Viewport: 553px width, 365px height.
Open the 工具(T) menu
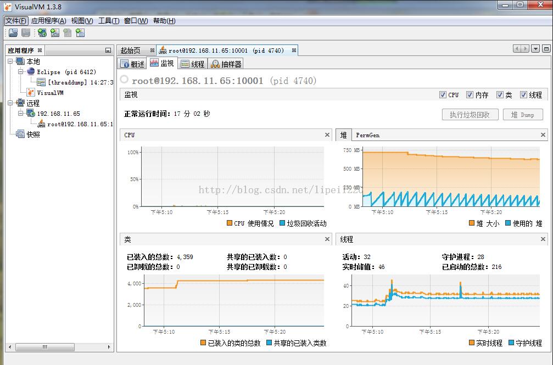109,20
